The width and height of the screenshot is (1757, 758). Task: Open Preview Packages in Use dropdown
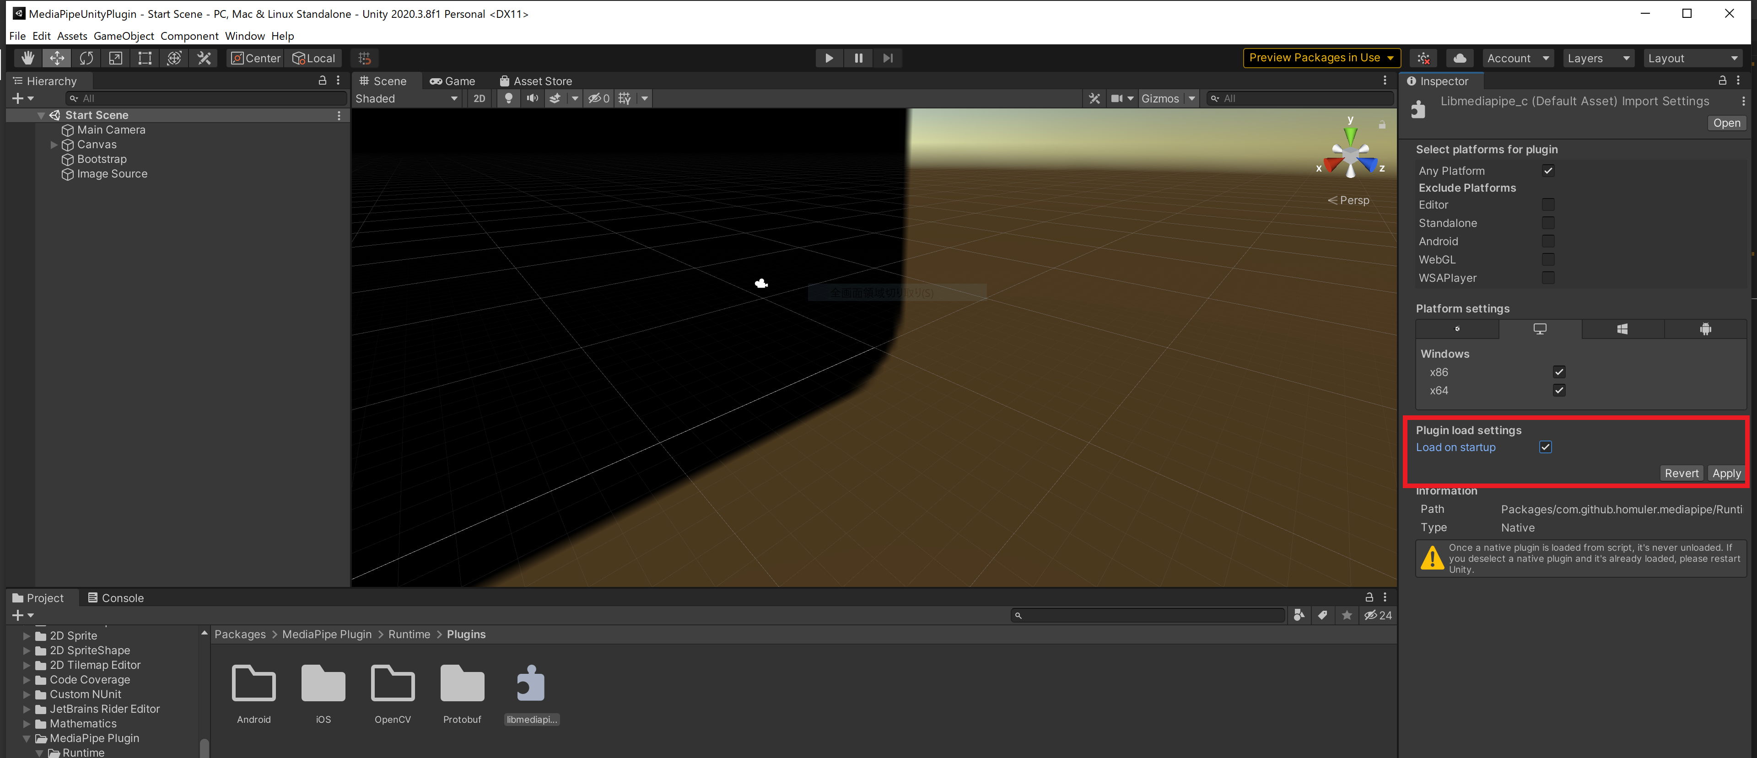coord(1322,58)
